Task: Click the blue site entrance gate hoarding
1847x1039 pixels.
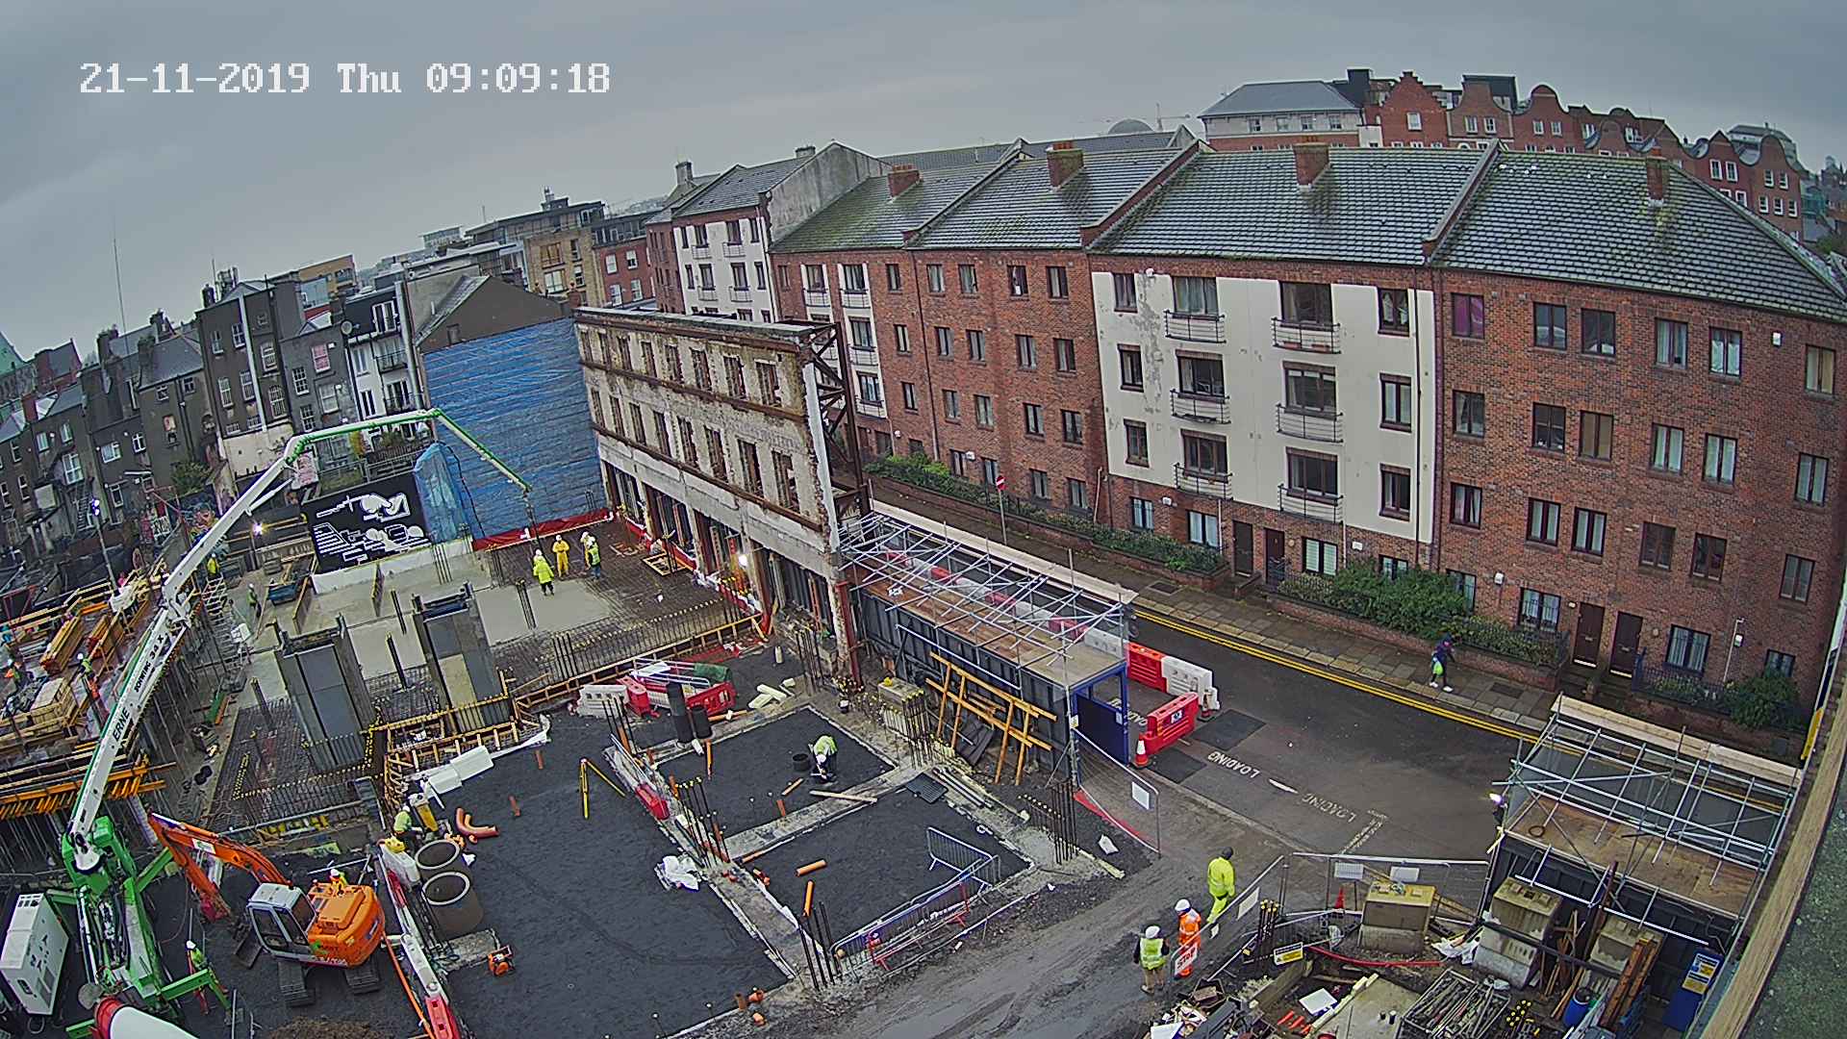Action: pyautogui.click(x=1099, y=717)
